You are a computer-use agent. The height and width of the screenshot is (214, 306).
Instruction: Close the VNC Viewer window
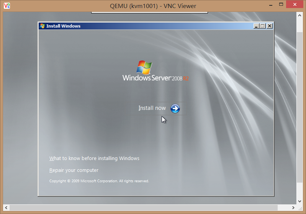point(295,4)
